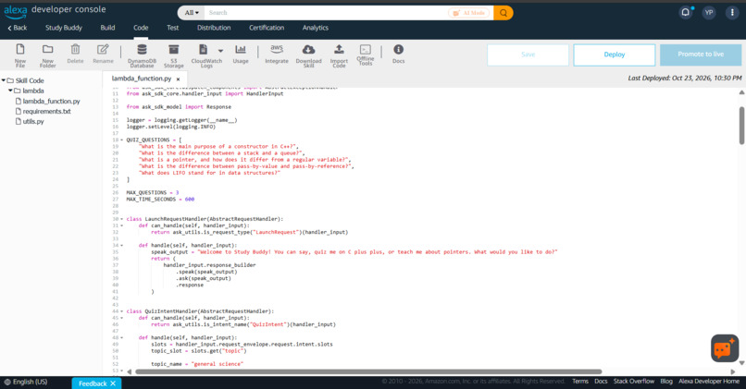
Task: Click the Back link
Action: 18,28
